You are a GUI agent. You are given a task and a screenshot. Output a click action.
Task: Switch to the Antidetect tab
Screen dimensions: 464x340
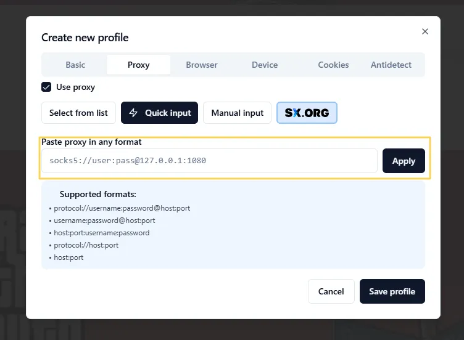click(391, 65)
